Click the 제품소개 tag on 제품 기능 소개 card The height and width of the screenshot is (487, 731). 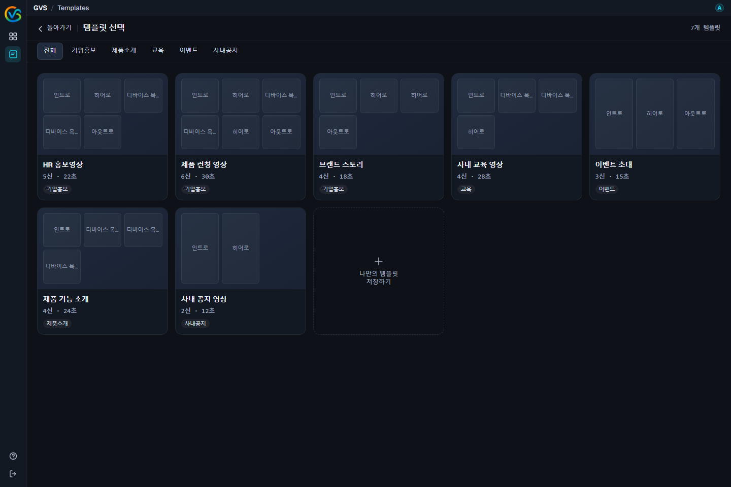point(57,324)
